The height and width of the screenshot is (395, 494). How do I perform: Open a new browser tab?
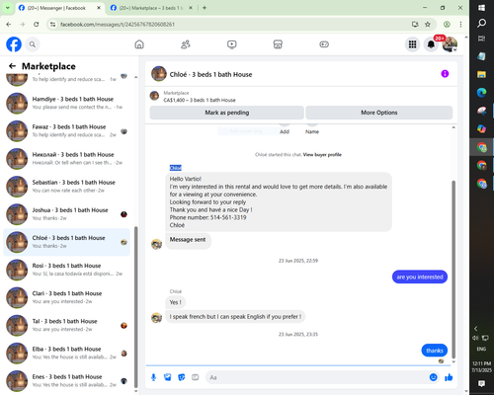[x=205, y=8]
